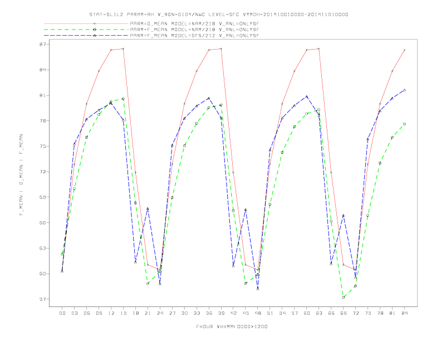Click x-axis forecast hour label 57
The height and width of the screenshot is (341, 441).
(295, 313)
